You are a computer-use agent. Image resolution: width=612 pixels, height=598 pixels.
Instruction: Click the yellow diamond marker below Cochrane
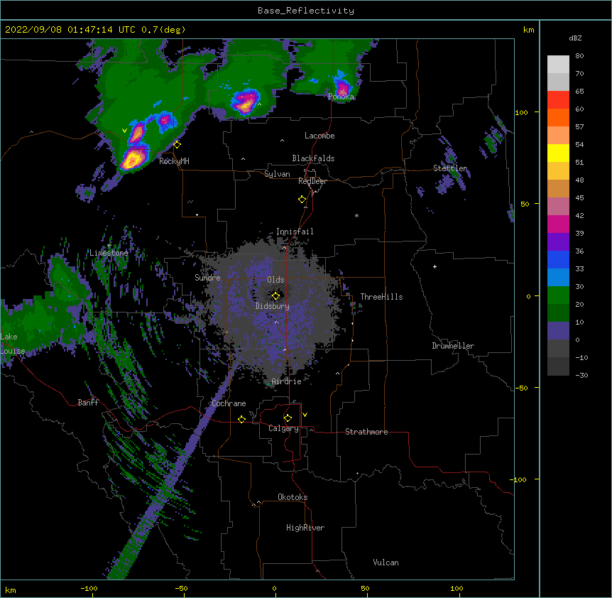(241, 419)
